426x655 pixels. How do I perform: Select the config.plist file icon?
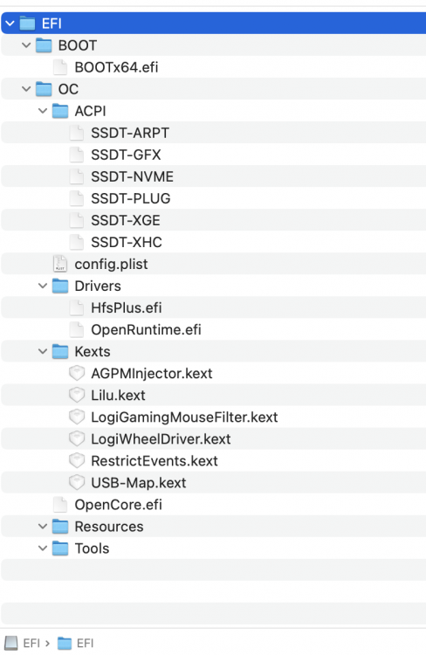point(60,264)
